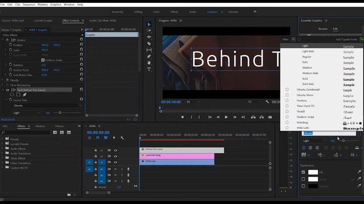Open Program monitor settings wrench
Screen dimensions: 364x204
(267, 101)
